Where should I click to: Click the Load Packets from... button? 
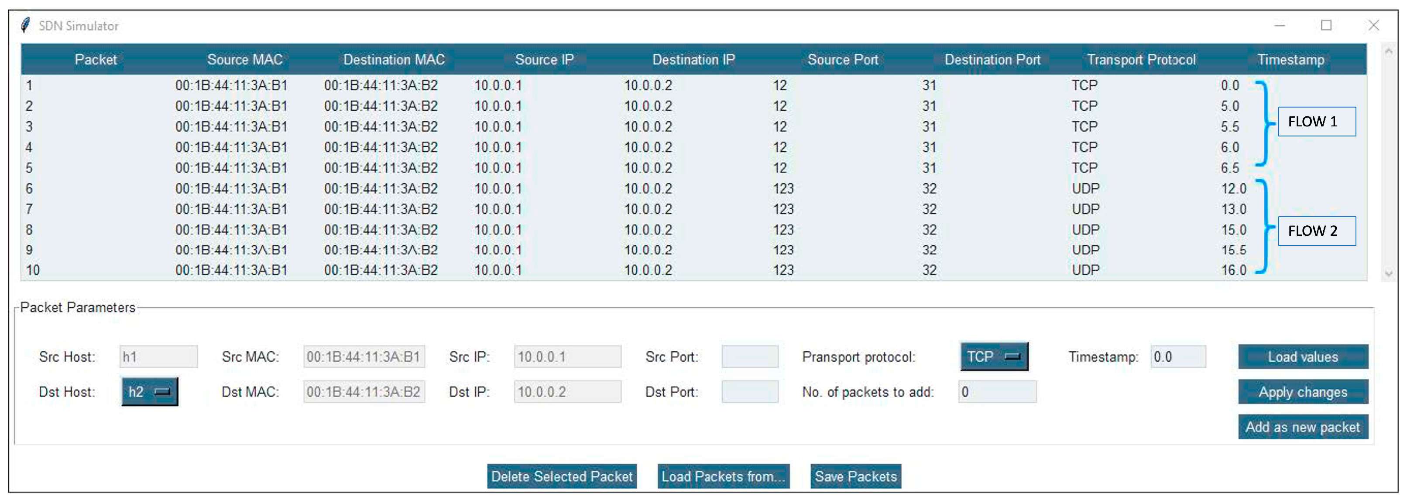coord(723,476)
